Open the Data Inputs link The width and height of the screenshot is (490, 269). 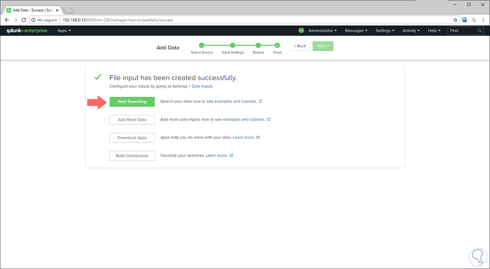[x=202, y=86]
